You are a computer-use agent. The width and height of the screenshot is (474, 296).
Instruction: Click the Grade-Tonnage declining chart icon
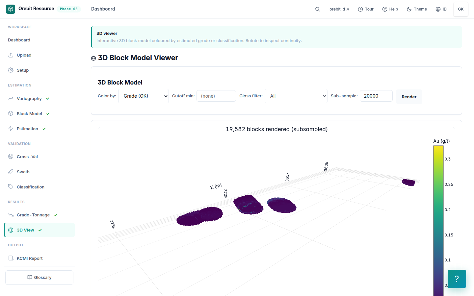click(x=11, y=215)
